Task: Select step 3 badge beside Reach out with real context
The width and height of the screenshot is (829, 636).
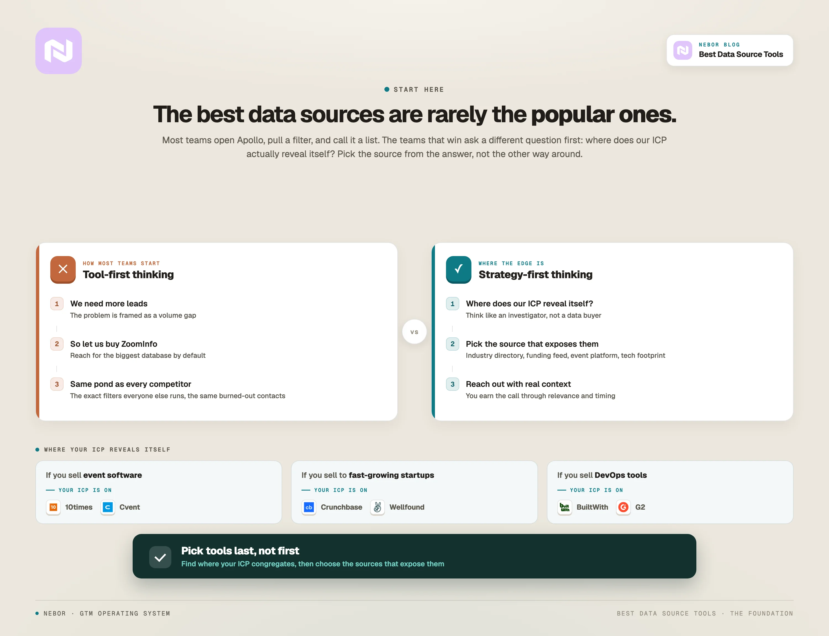Action: point(453,384)
